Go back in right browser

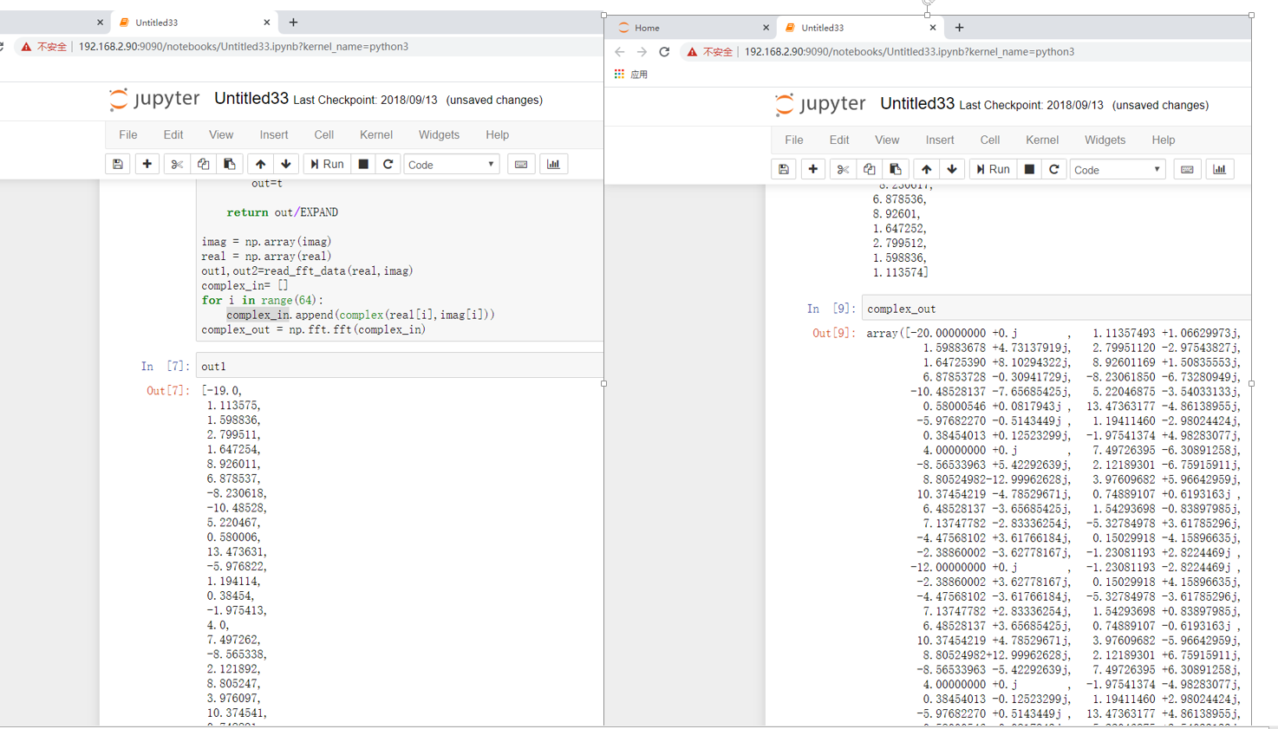pos(620,52)
